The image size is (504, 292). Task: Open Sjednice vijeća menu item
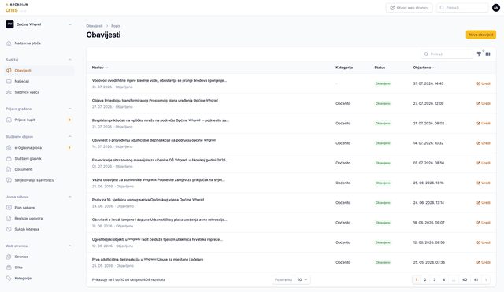[x=39, y=92]
